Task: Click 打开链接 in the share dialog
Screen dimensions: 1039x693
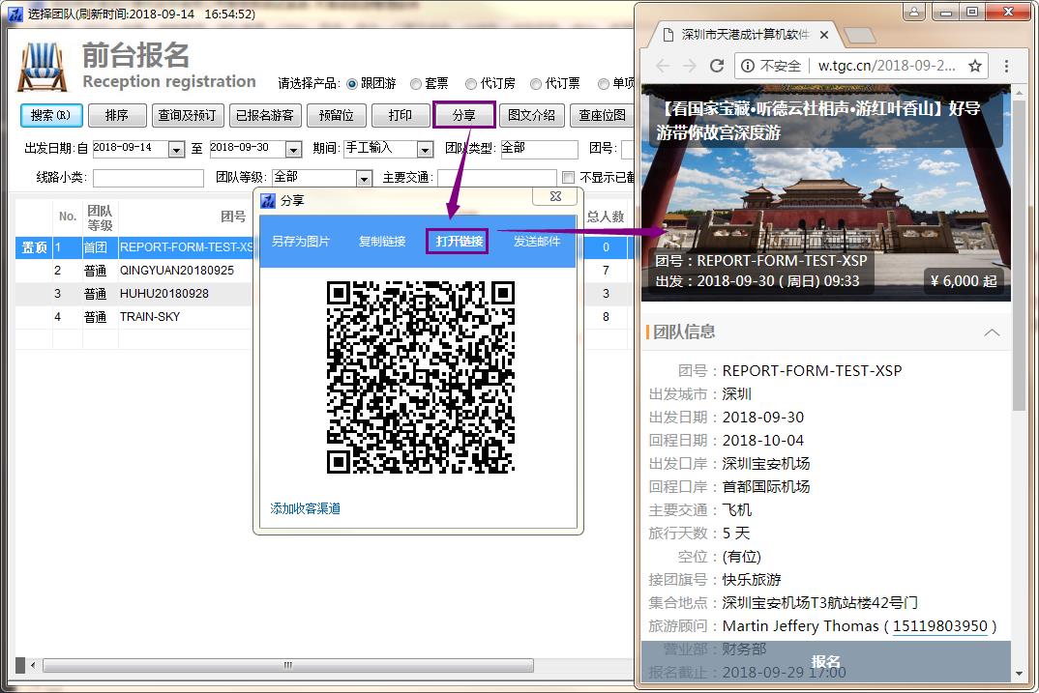Action: pyautogui.click(x=459, y=242)
